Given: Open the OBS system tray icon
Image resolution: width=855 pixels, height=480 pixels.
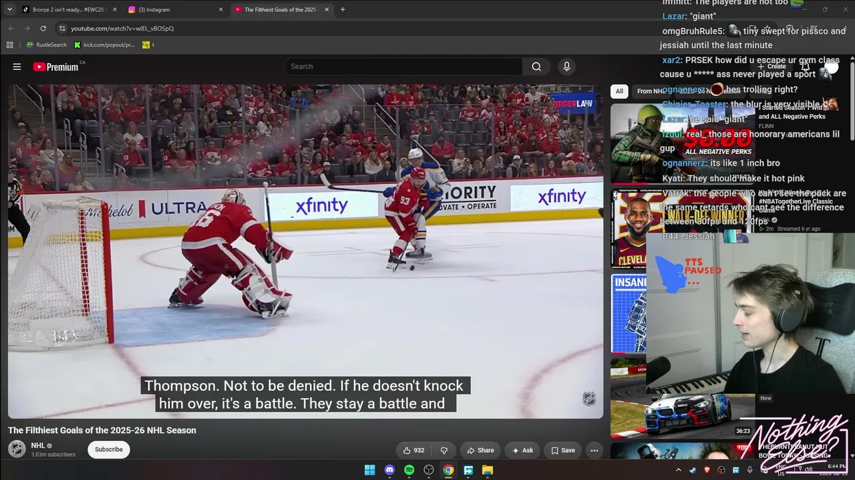Looking at the screenshot, I should pos(721,470).
